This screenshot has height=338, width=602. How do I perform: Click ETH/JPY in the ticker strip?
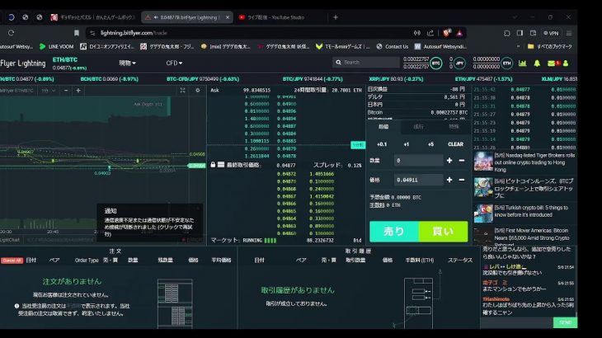pos(484,79)
